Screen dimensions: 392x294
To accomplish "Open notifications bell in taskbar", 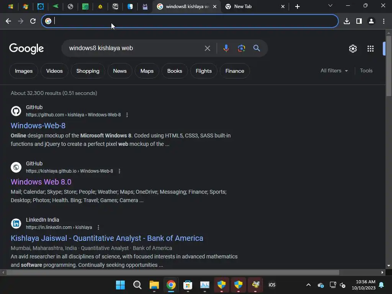I will coord(382,285).
